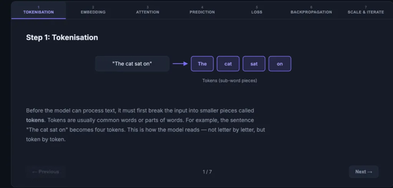Open the Loss tab

[x=257, y=10]
